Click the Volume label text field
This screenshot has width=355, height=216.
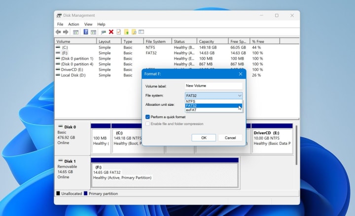(213, 86)
